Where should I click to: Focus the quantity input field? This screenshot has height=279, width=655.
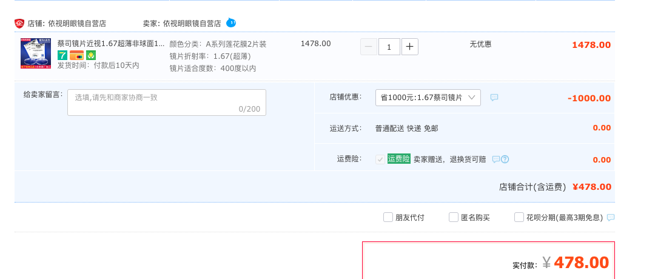389,47
